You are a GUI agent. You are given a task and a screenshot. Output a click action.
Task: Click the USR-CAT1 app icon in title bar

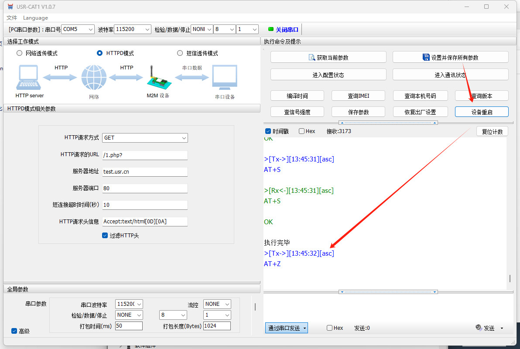10,7
